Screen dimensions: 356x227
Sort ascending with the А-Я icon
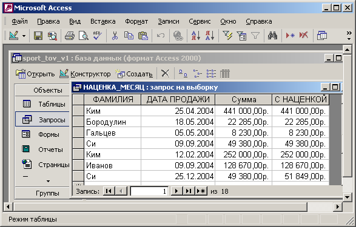(x=196, y=36)
